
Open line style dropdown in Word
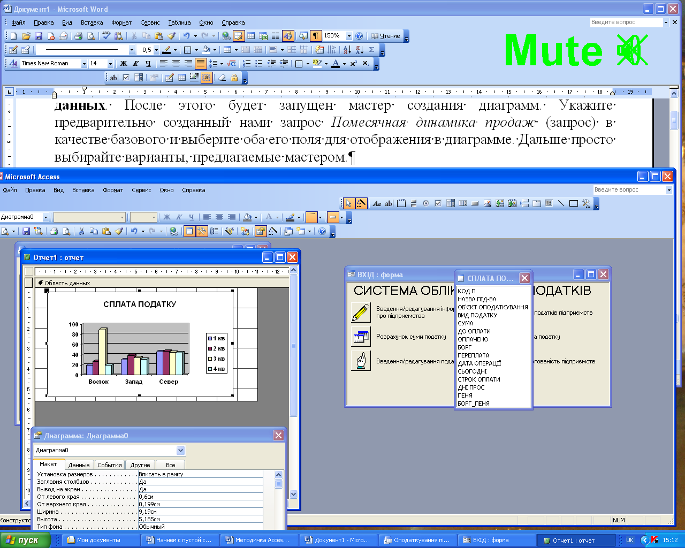(132, 50)
